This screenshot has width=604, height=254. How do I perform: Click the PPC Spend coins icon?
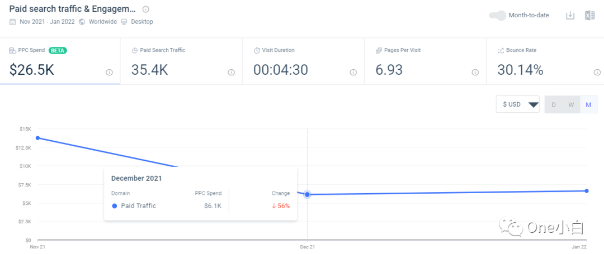[12, 50]
